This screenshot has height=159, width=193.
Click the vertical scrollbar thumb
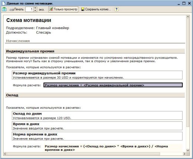coord(188,73)
